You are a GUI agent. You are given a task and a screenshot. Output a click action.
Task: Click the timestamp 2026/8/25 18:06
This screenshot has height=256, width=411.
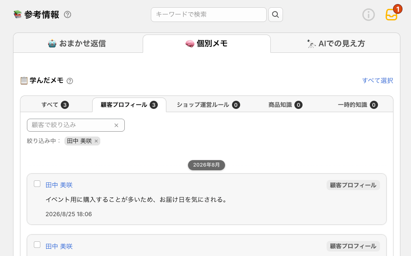(x=68, y=214)
